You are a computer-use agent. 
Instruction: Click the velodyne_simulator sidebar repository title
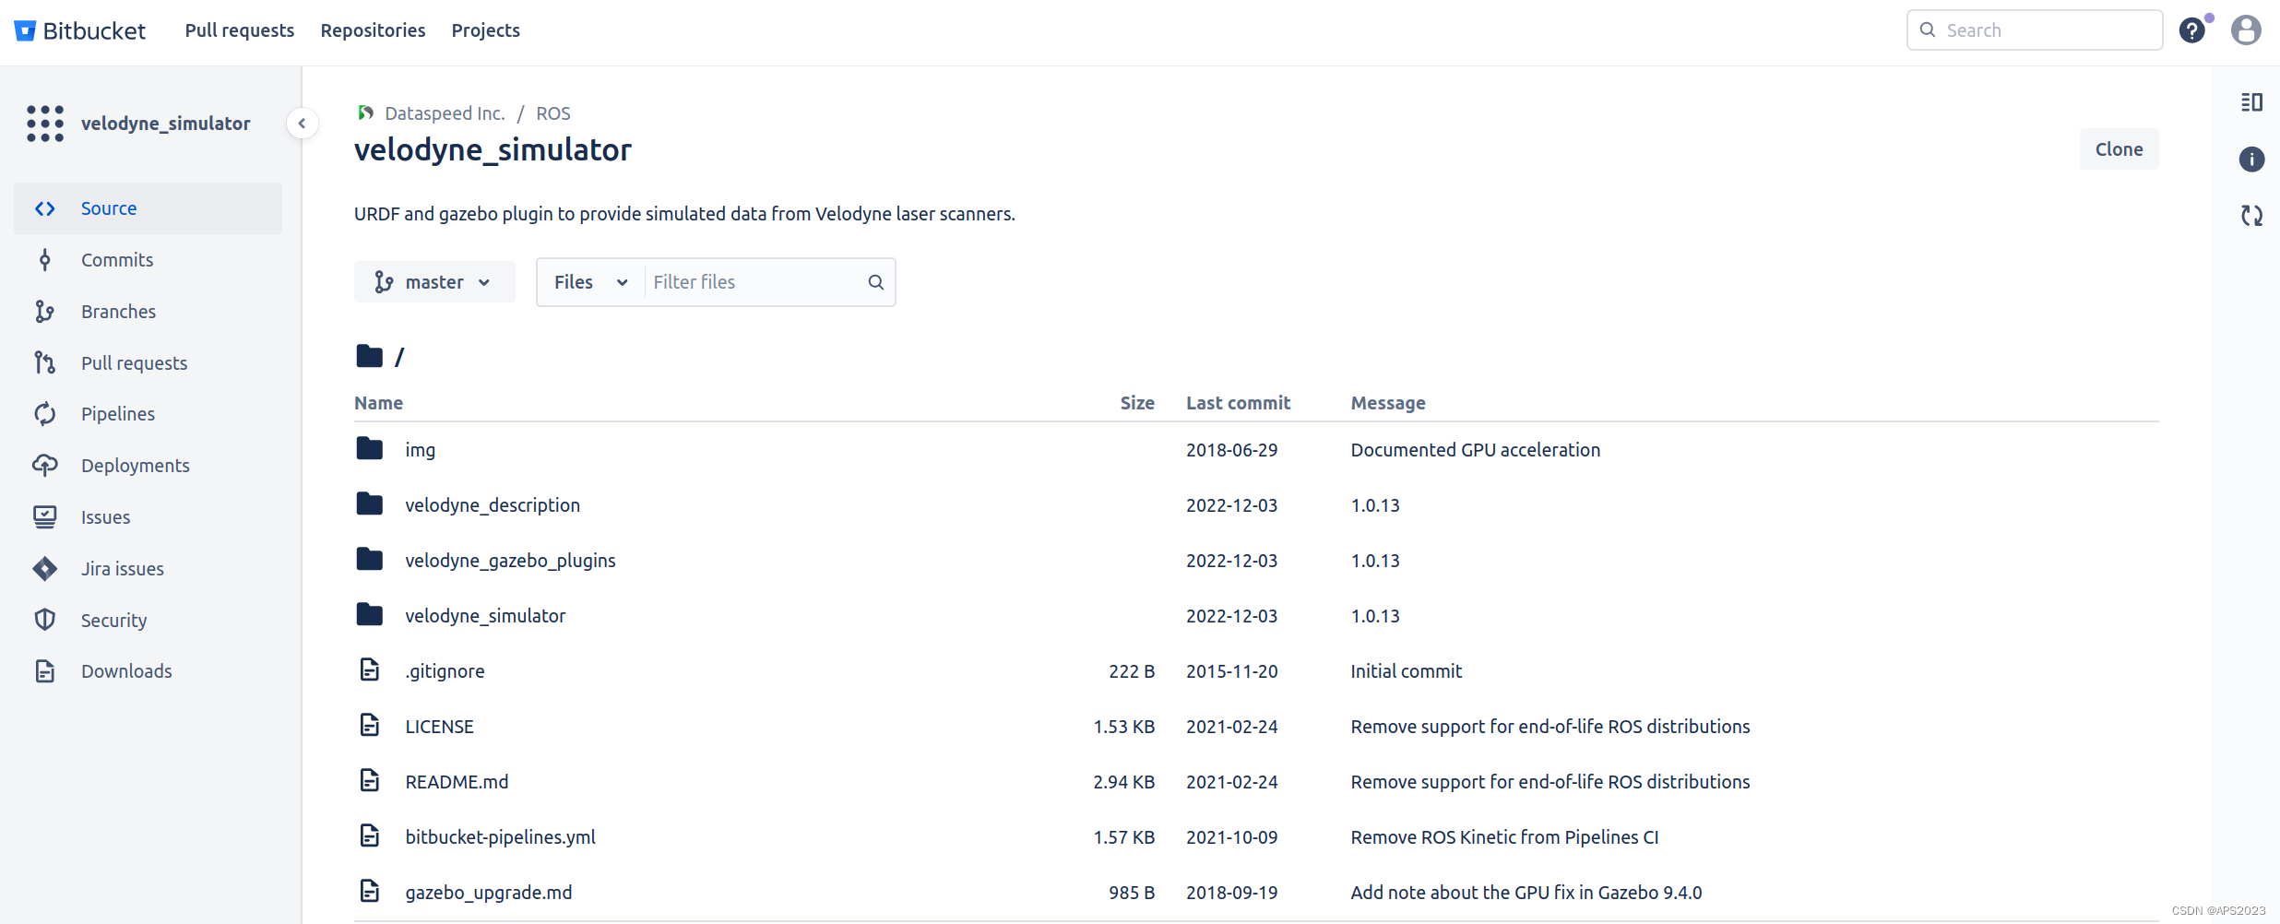(166, 124)
